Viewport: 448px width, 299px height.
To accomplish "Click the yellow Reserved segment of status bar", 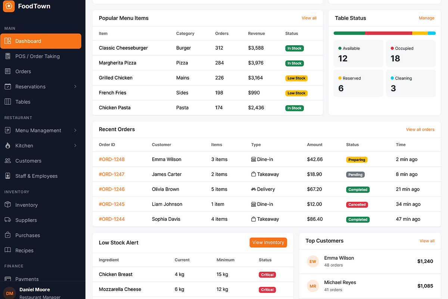I will coord(420,33).
